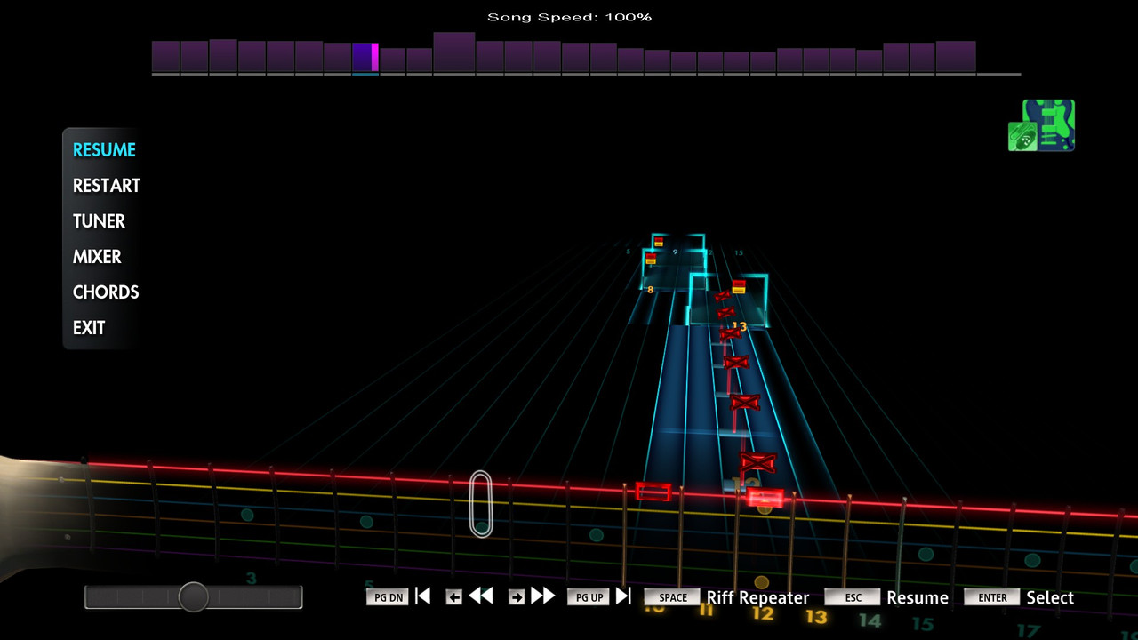This screenshot has height=640, width=1138.
Task: Open Riff Repeater
Action: 757,597
